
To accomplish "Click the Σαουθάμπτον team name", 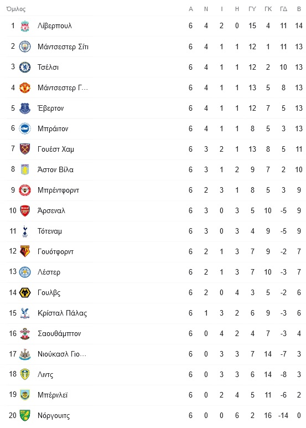I will pos(59,333).
